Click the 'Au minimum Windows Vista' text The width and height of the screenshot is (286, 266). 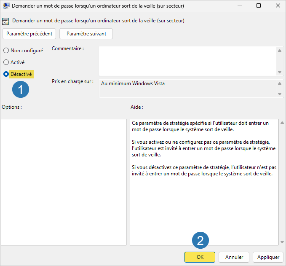(133, 83)
